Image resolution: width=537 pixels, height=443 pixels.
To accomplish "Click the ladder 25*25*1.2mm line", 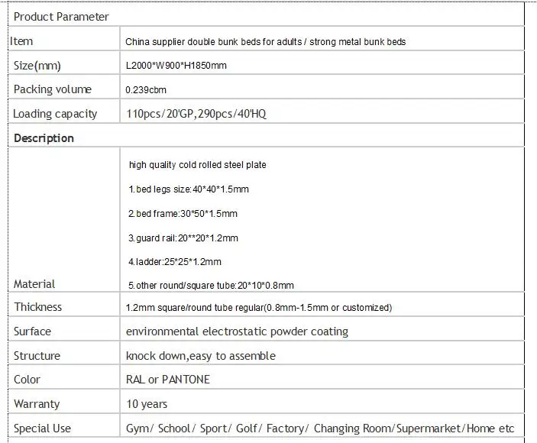I will [x=175, y=262].
